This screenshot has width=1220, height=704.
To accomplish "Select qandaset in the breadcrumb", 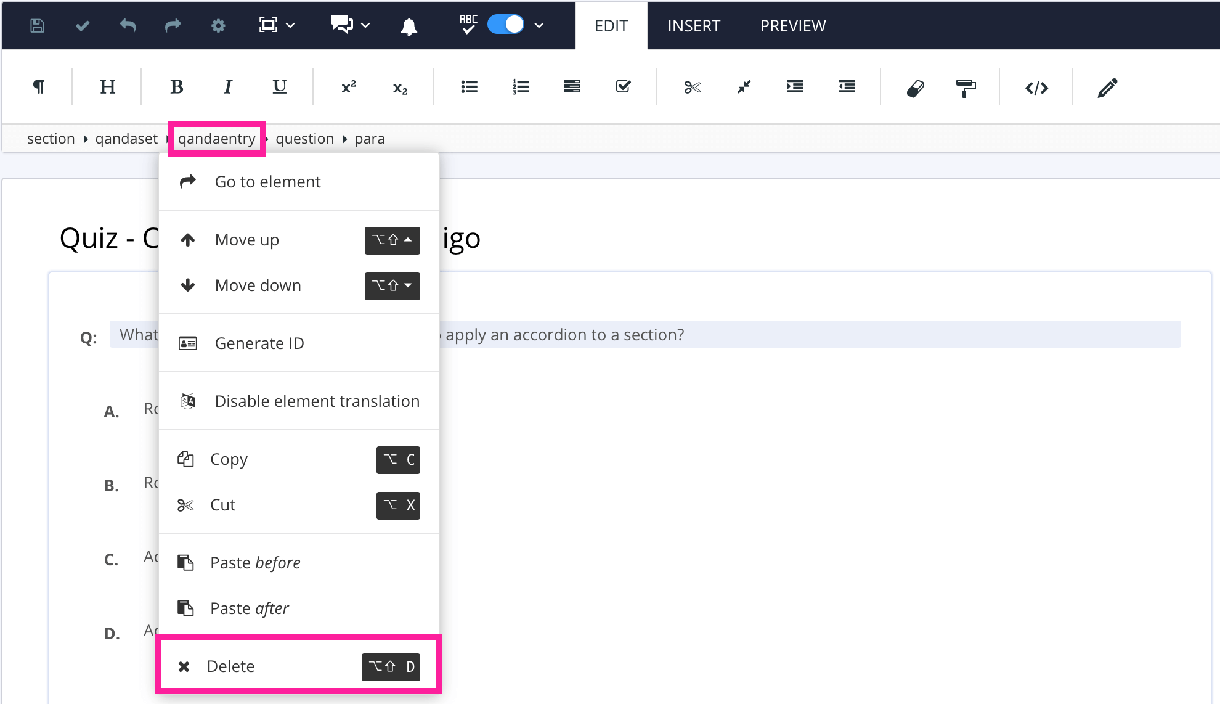I will coord(126,139).
